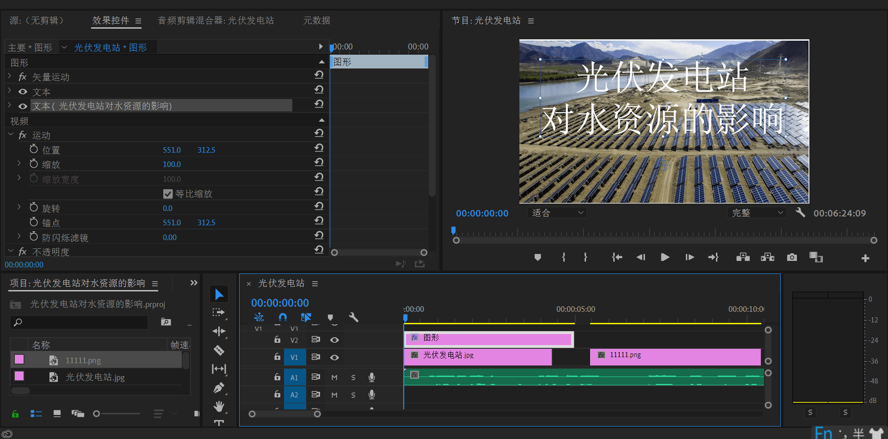This screenshot has width=888, height=439.
Task: Open timeline display settings wrench
Action: tap(353, 317)
